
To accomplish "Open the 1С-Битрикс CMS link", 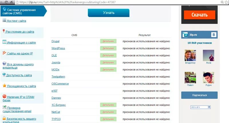I will (x=59, y=105).
